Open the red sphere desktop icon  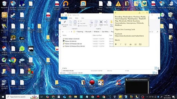coord(92,84)
